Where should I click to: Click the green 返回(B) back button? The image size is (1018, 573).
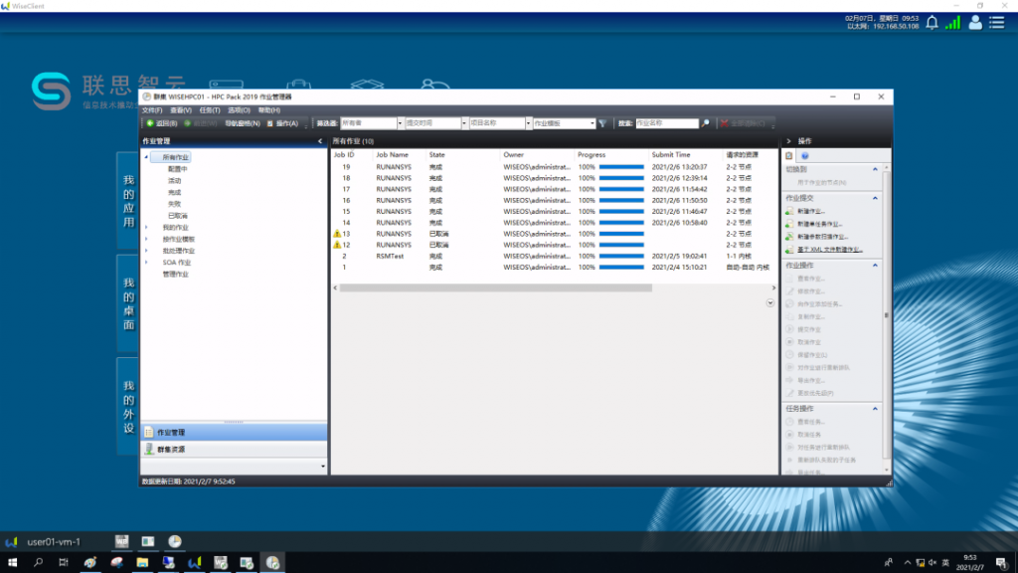click(162, 123)
